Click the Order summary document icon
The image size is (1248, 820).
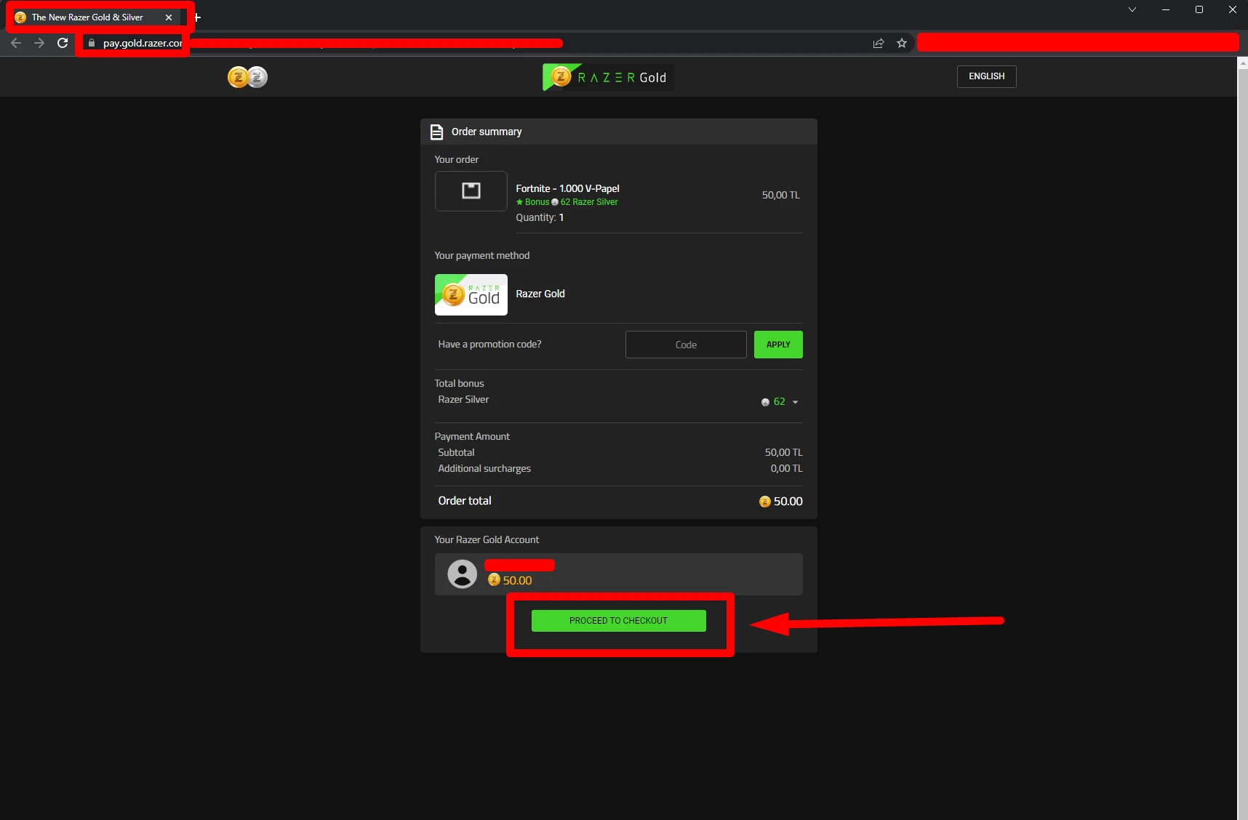[x=436, y=132]
